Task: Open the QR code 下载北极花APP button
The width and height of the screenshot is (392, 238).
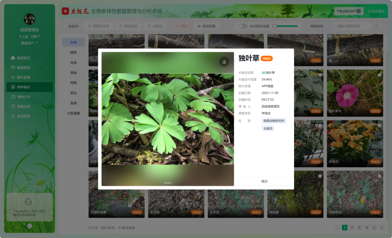Action: tap(348, 11)
